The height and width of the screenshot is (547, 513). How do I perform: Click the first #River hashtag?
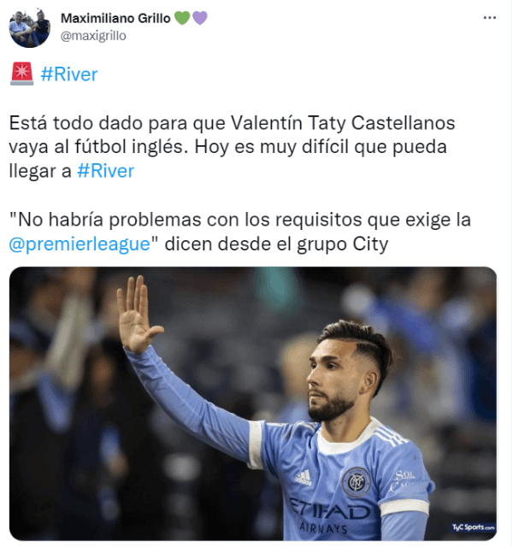pos(69,74)
